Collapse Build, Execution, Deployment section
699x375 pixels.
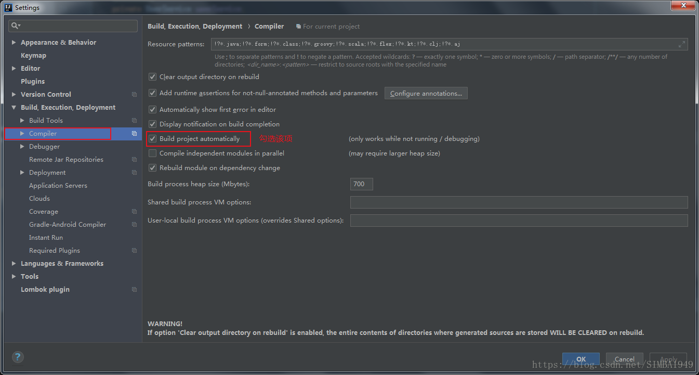click(x=14, y=108)
